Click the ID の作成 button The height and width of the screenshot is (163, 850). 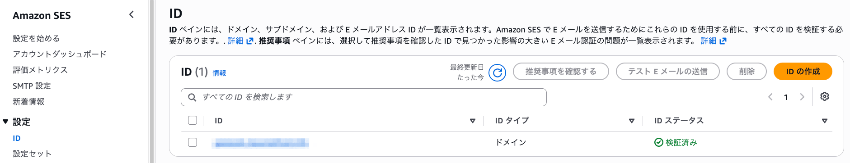coord(803,71)
